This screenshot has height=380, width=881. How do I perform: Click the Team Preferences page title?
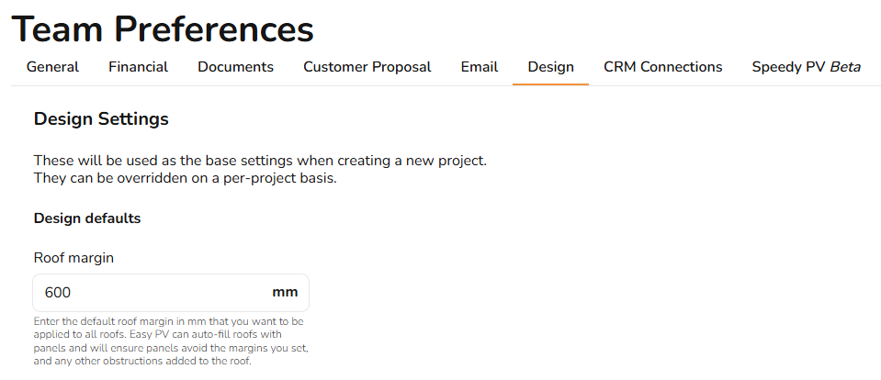pyautogui.click(x=163, y=29)
